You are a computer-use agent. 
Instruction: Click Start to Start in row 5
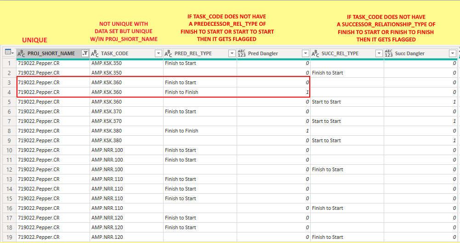(x=326, y=102)
